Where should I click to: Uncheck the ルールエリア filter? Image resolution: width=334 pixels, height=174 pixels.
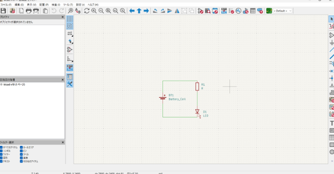click(x=22, y=147)
